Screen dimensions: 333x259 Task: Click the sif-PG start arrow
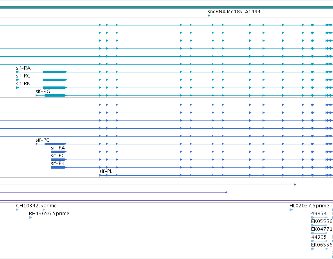[37, 144]
